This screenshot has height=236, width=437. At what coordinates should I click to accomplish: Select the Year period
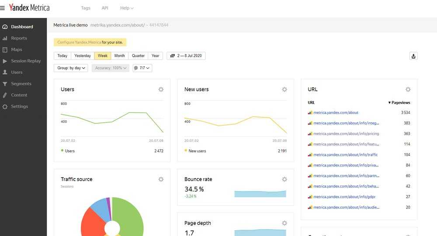point(156,56)
